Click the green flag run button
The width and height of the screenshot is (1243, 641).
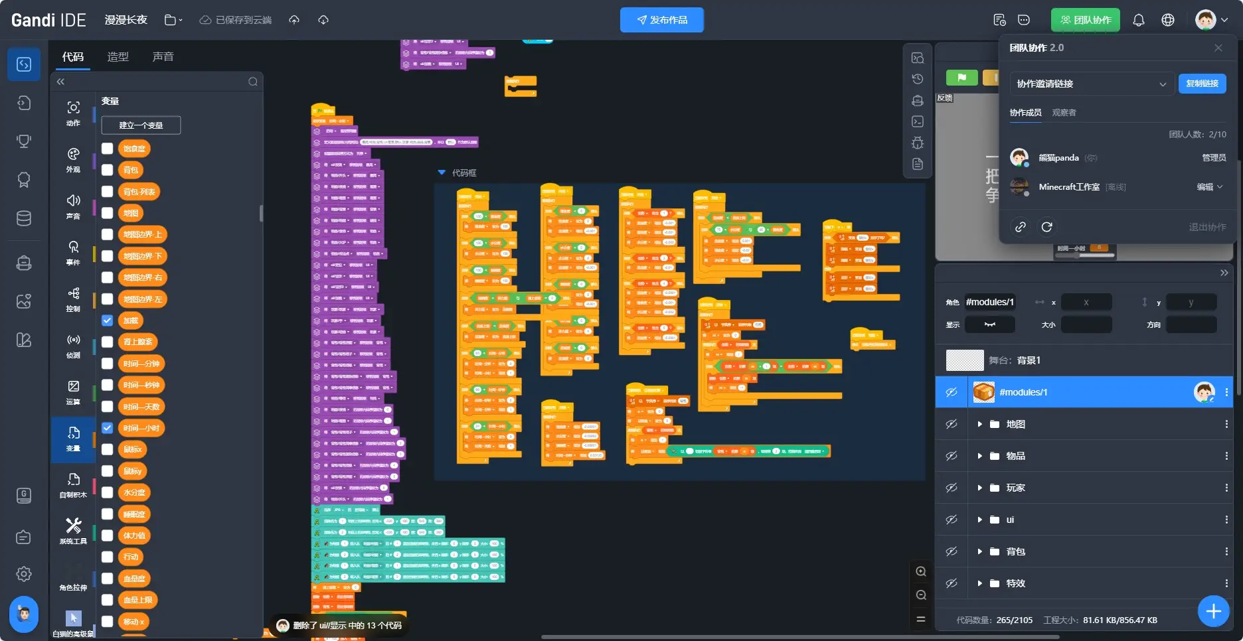(x=961, y=78)
